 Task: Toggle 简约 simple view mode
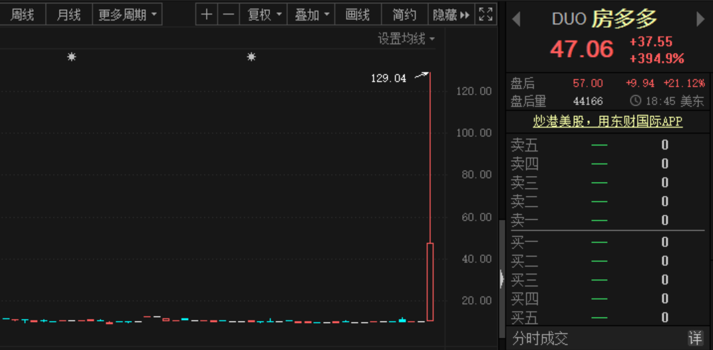(404, 15)
